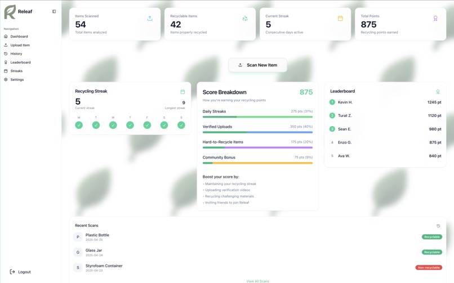Screen dimensions: 454x283
Task: Click Recyclable badge on Glass Jar row
Action: coord(431,252)
